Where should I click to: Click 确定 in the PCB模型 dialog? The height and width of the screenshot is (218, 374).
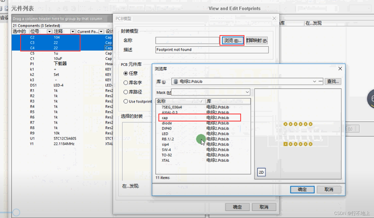click(237, 207)
